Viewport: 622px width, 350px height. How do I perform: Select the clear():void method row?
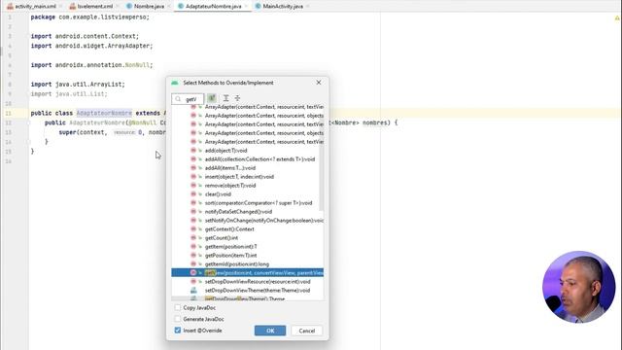pyautogui.click(x=248, y=194)
